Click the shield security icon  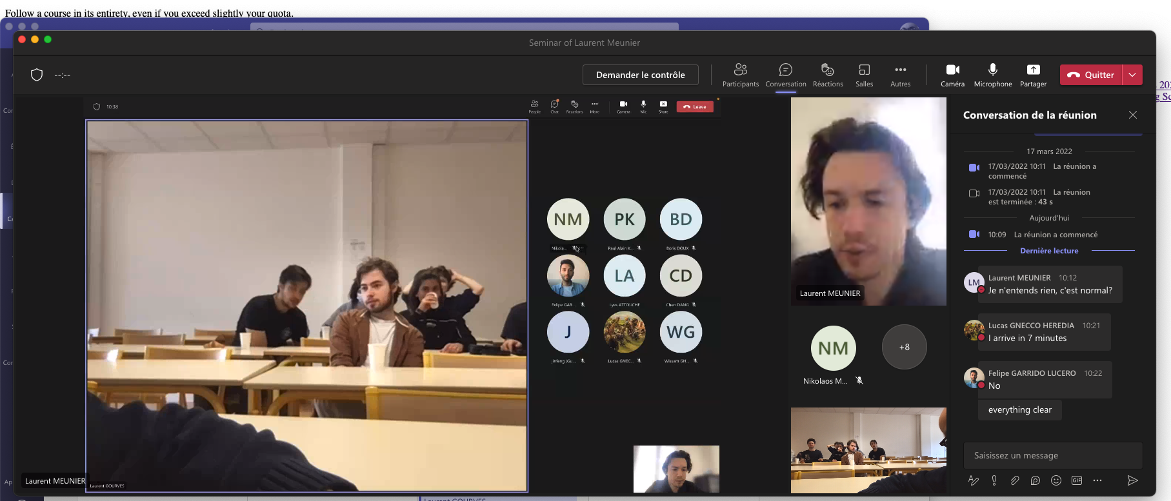(x=37, y=75)
